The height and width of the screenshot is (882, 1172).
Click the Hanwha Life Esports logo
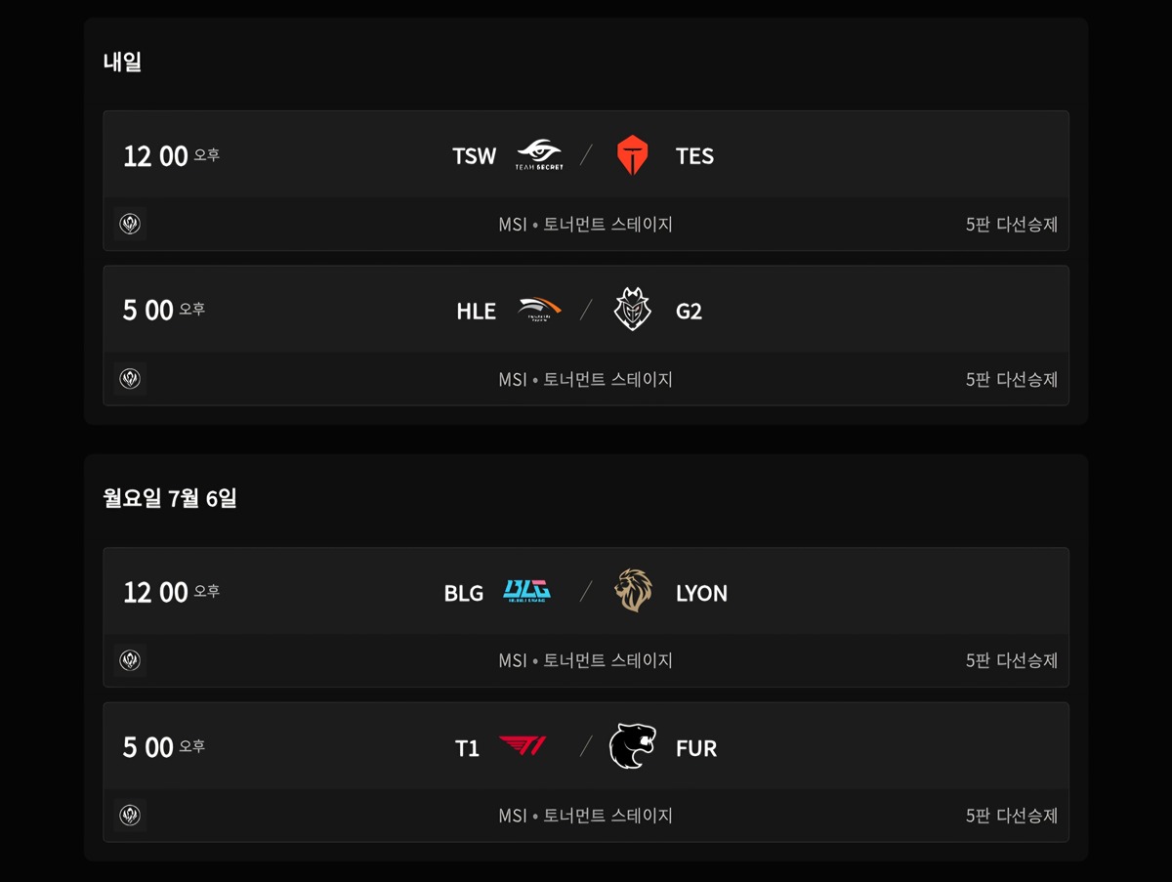539,311
